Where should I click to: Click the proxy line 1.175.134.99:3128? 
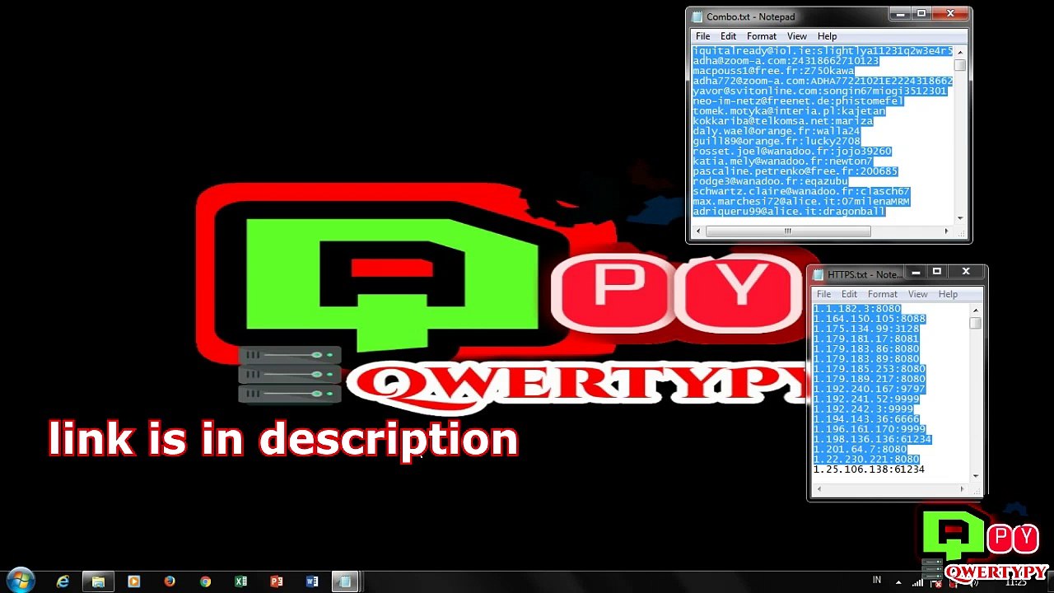(x=866, y=329)
